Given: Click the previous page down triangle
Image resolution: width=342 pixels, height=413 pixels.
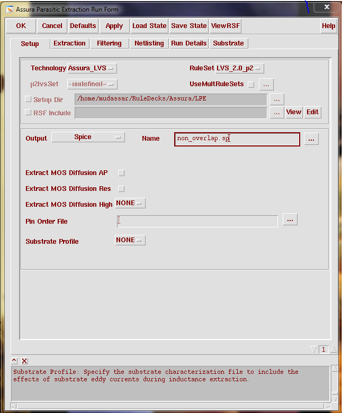Looking at the screenshot, I should click(x=314, y=350).
